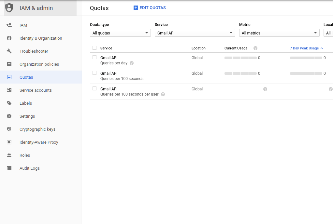Click sort arrow on 7 Day Peak Usage

point(322,48)
